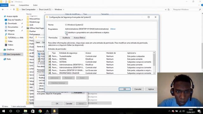Expand the ribbon with the chevron
The height and width of the screenshot is (114, 203).
point(199,5)
